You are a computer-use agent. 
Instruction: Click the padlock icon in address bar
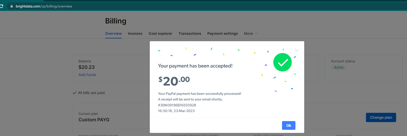[11, 6]
